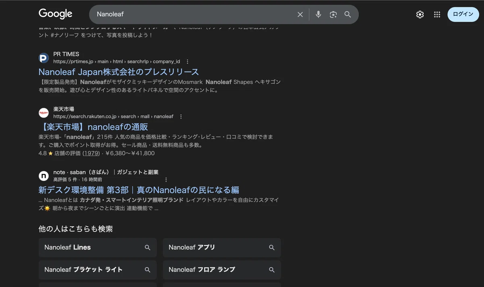Open 新デスク環境整備 第3部 article link

[139, 190]
